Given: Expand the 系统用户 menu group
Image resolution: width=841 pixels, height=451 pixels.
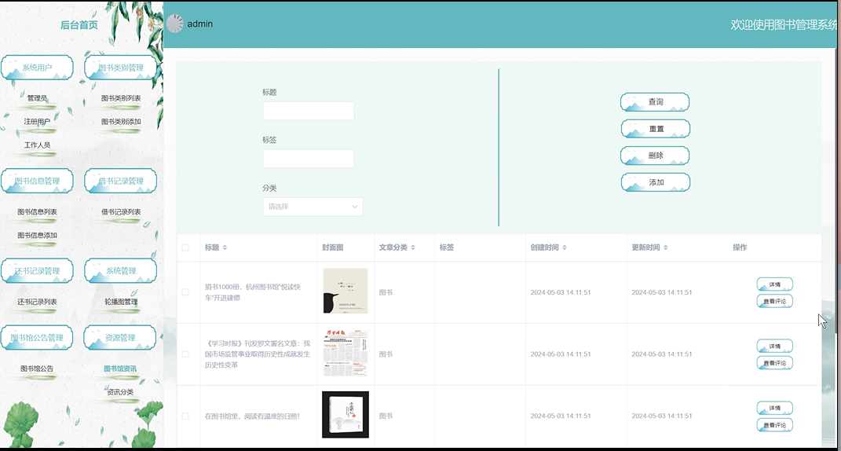Looking at the screenshot, I should 37,68.
